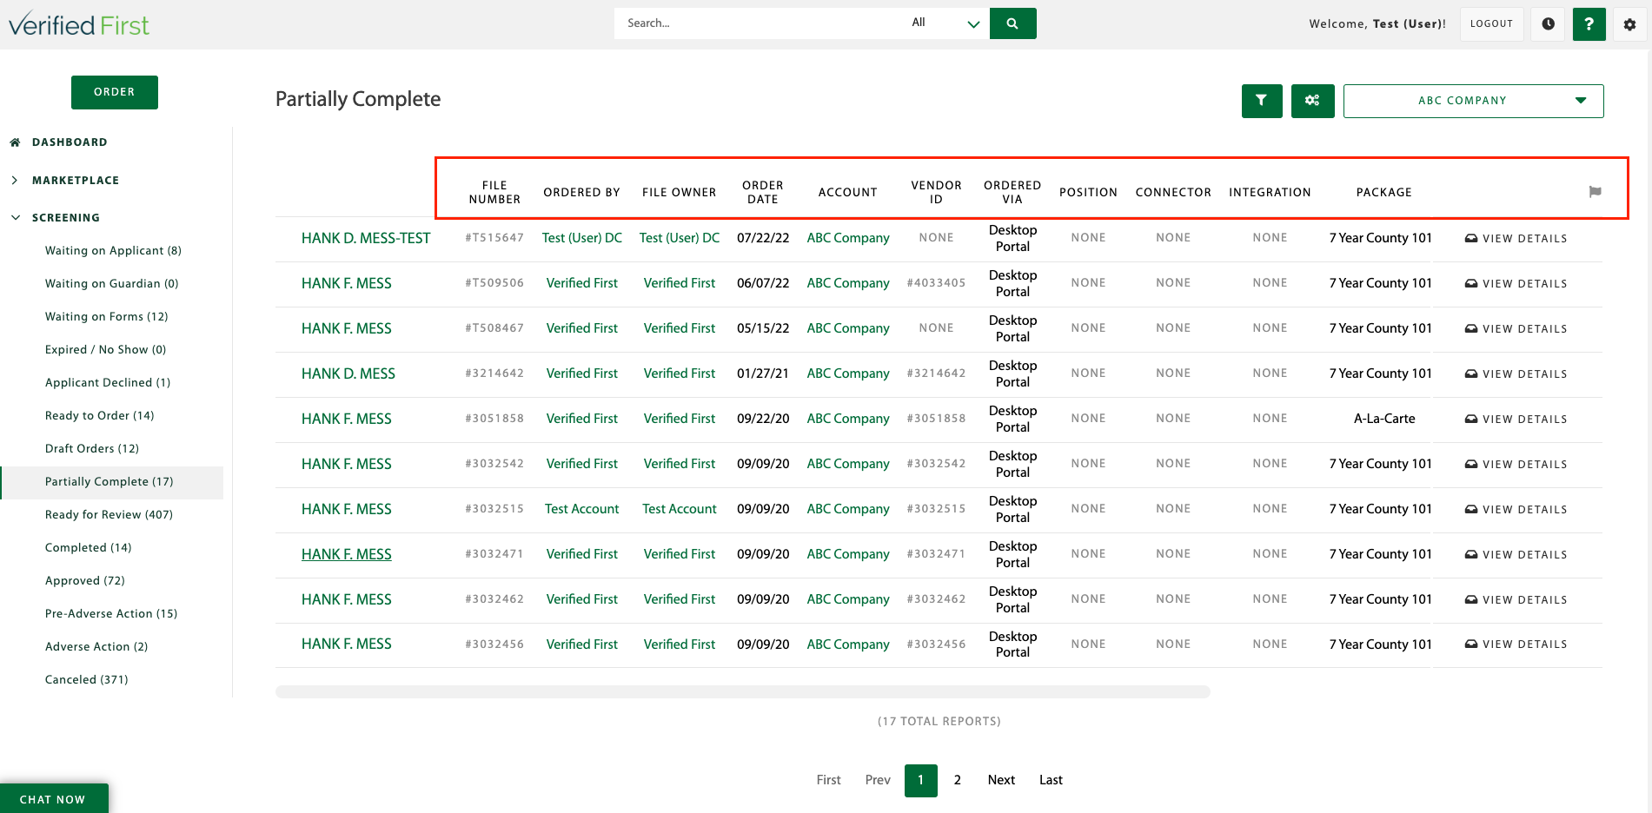Go to page 2 of reports
Image resolution: width=1652 pixels, height=813 pixels.
(x=957, y=780)
